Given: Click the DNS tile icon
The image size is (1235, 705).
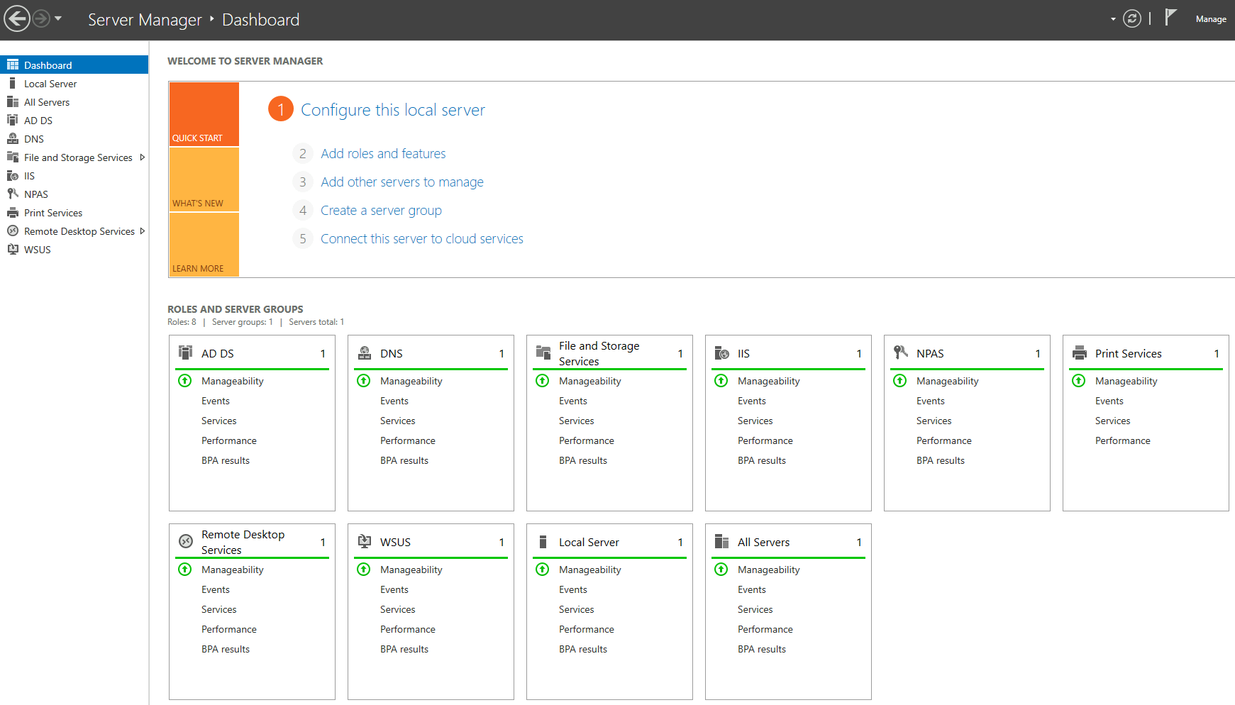Looking at the screenshot, I should pyautogui.click(x=365, y=352).
